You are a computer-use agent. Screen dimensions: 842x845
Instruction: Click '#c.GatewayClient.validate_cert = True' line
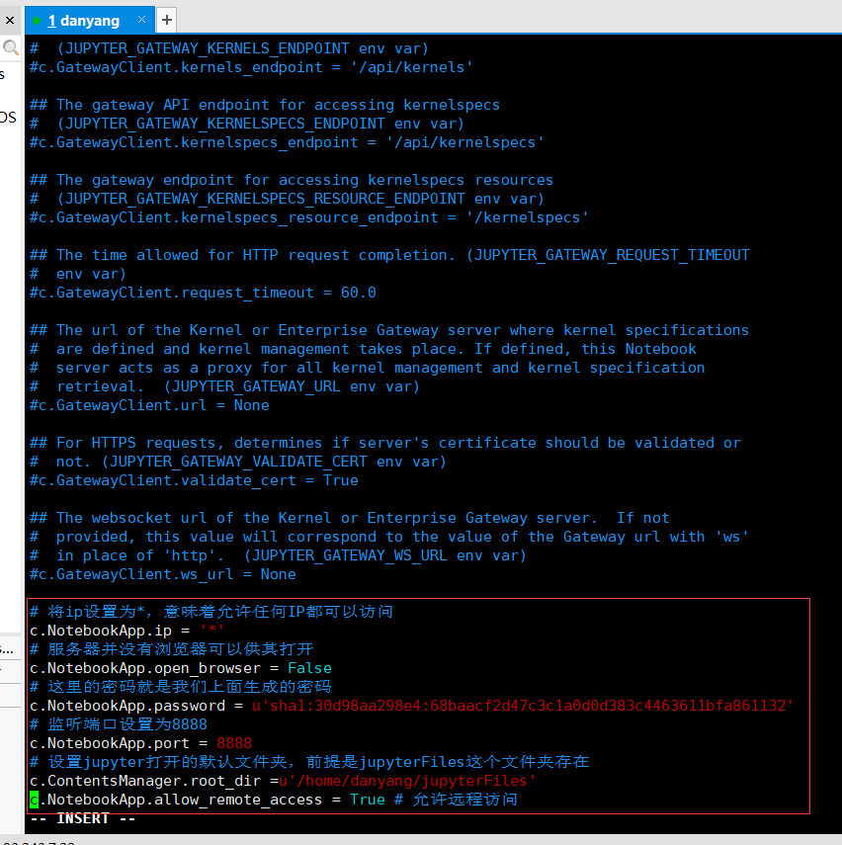coord(194,480)
